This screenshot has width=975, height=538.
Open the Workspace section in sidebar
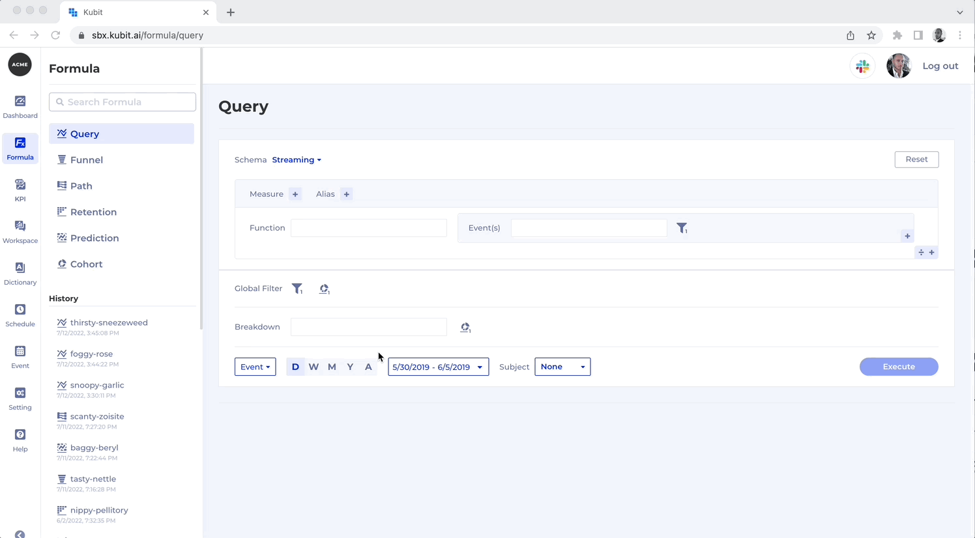coord(20,232)
